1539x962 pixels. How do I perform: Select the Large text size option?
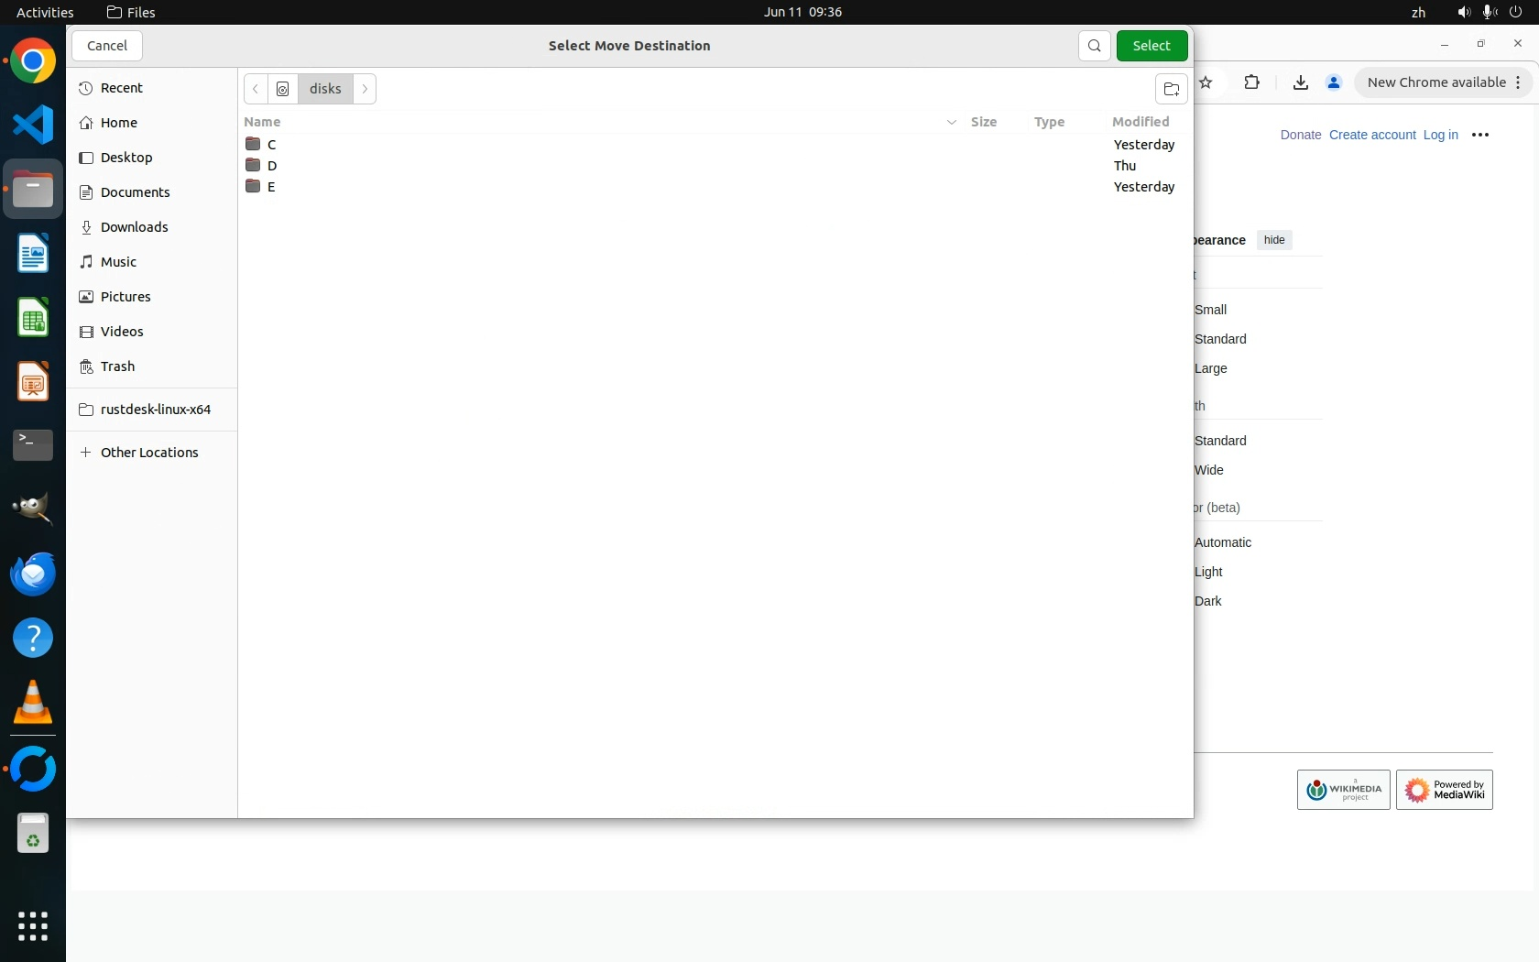(1210, 368)
